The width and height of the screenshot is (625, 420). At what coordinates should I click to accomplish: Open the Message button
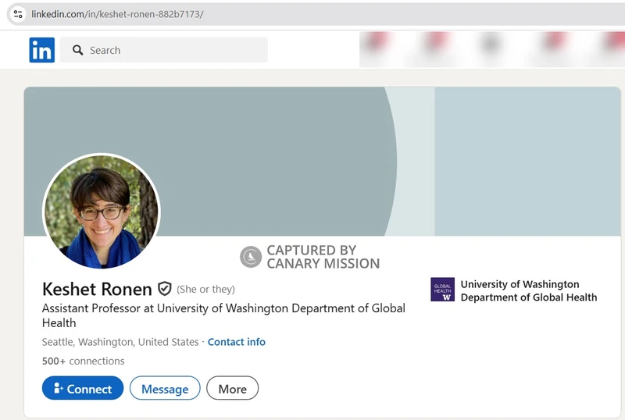pyautogui.click(x=165, y=388)
